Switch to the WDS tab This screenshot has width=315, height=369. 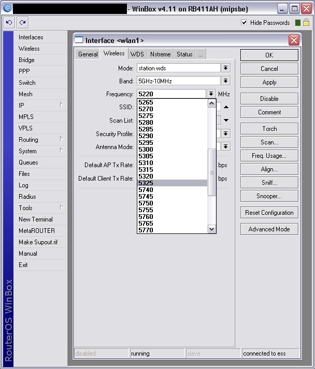(x=137, y=54)
